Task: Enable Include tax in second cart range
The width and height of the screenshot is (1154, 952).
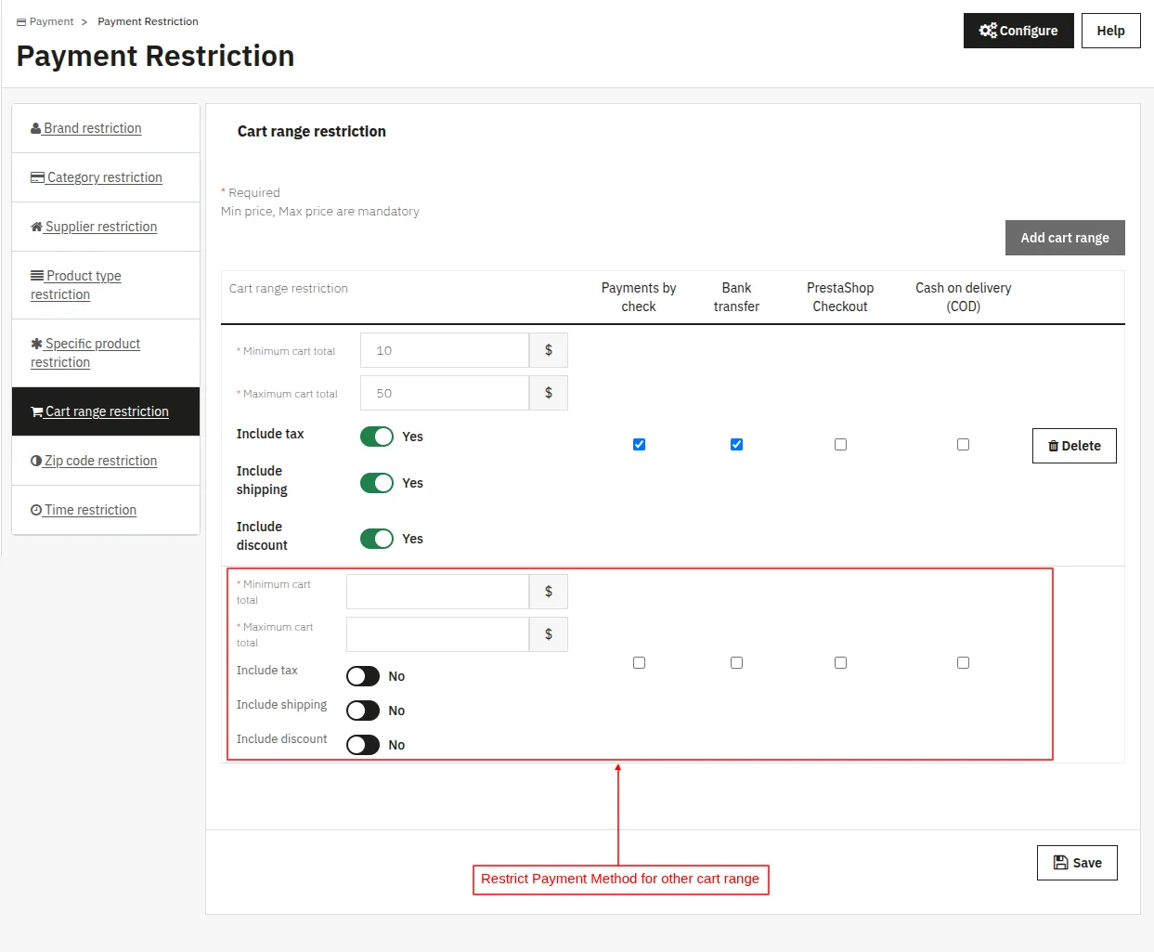Action: (x=363, y=676)
